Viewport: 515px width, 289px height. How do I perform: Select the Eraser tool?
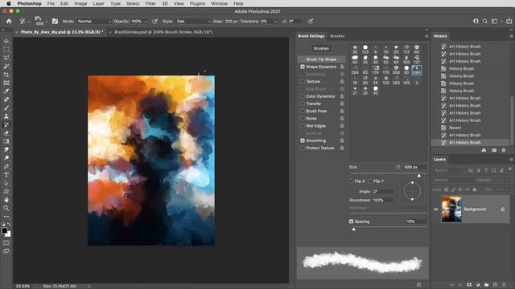coord(6,133)
